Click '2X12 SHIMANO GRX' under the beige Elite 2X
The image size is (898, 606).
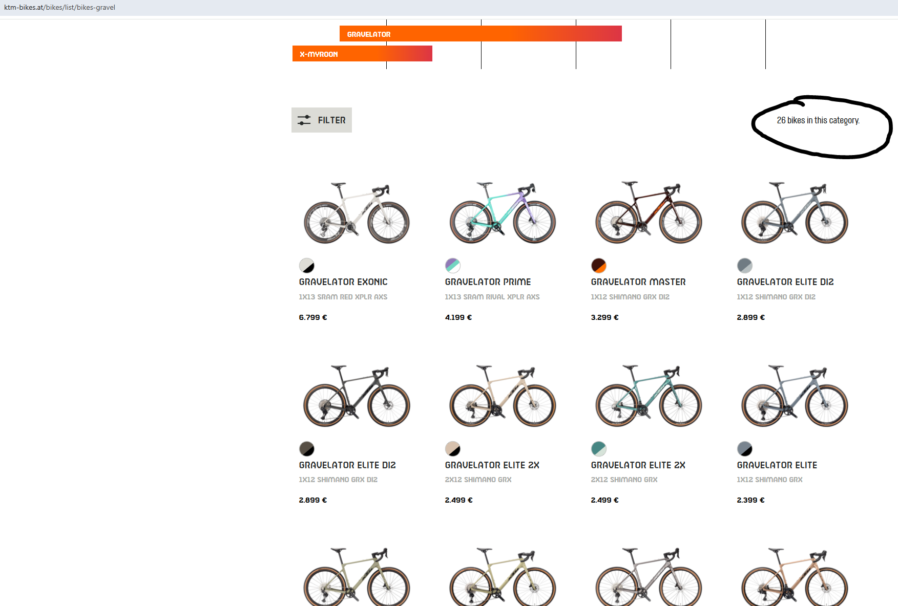(478, 480)
